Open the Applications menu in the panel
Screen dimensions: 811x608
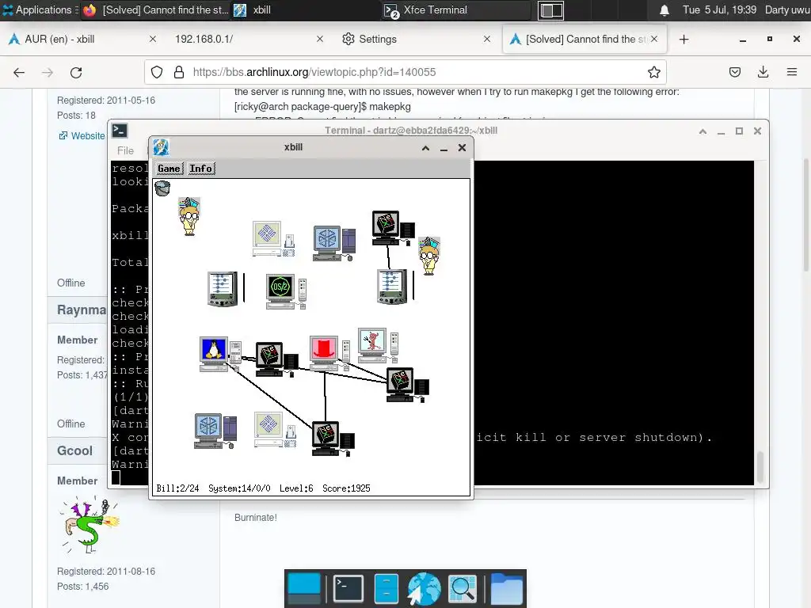pos(40,9)
